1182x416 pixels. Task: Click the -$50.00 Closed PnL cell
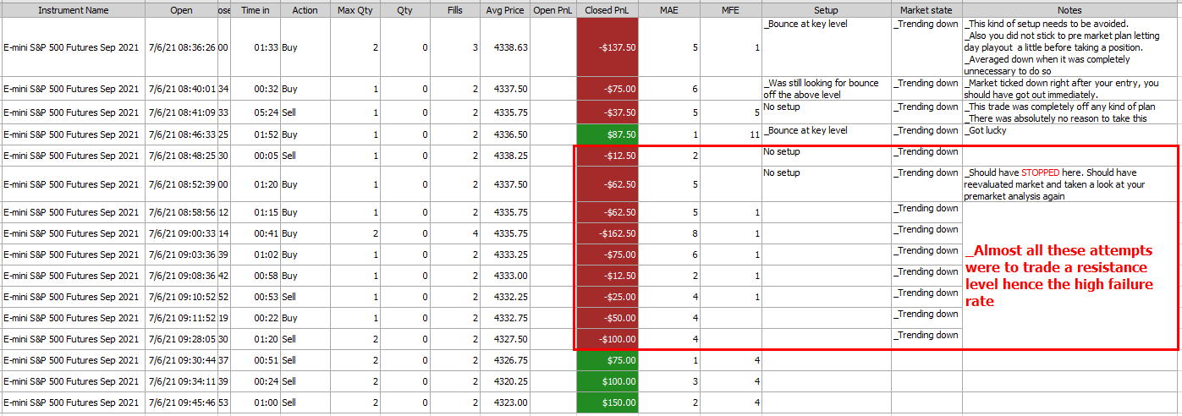pos(607,318)
